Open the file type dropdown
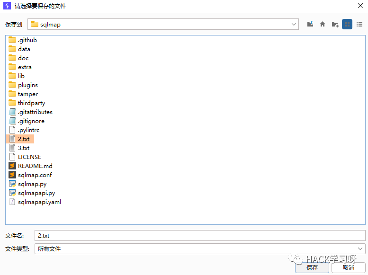Screen dimensions: 368x275 pyautogui.click(x=200, y=248)
